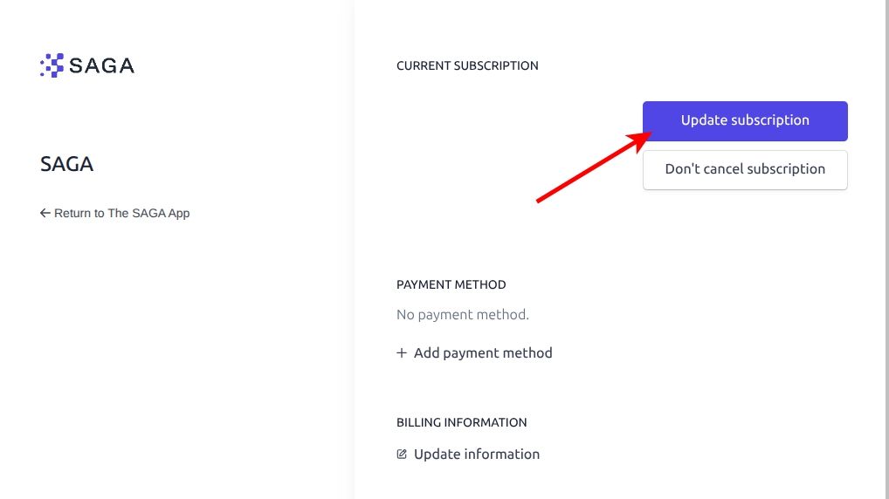This screenshot has width=889, height=499.
Task: Click the left arrow icon before Return
Action: (x=45, y=213)
